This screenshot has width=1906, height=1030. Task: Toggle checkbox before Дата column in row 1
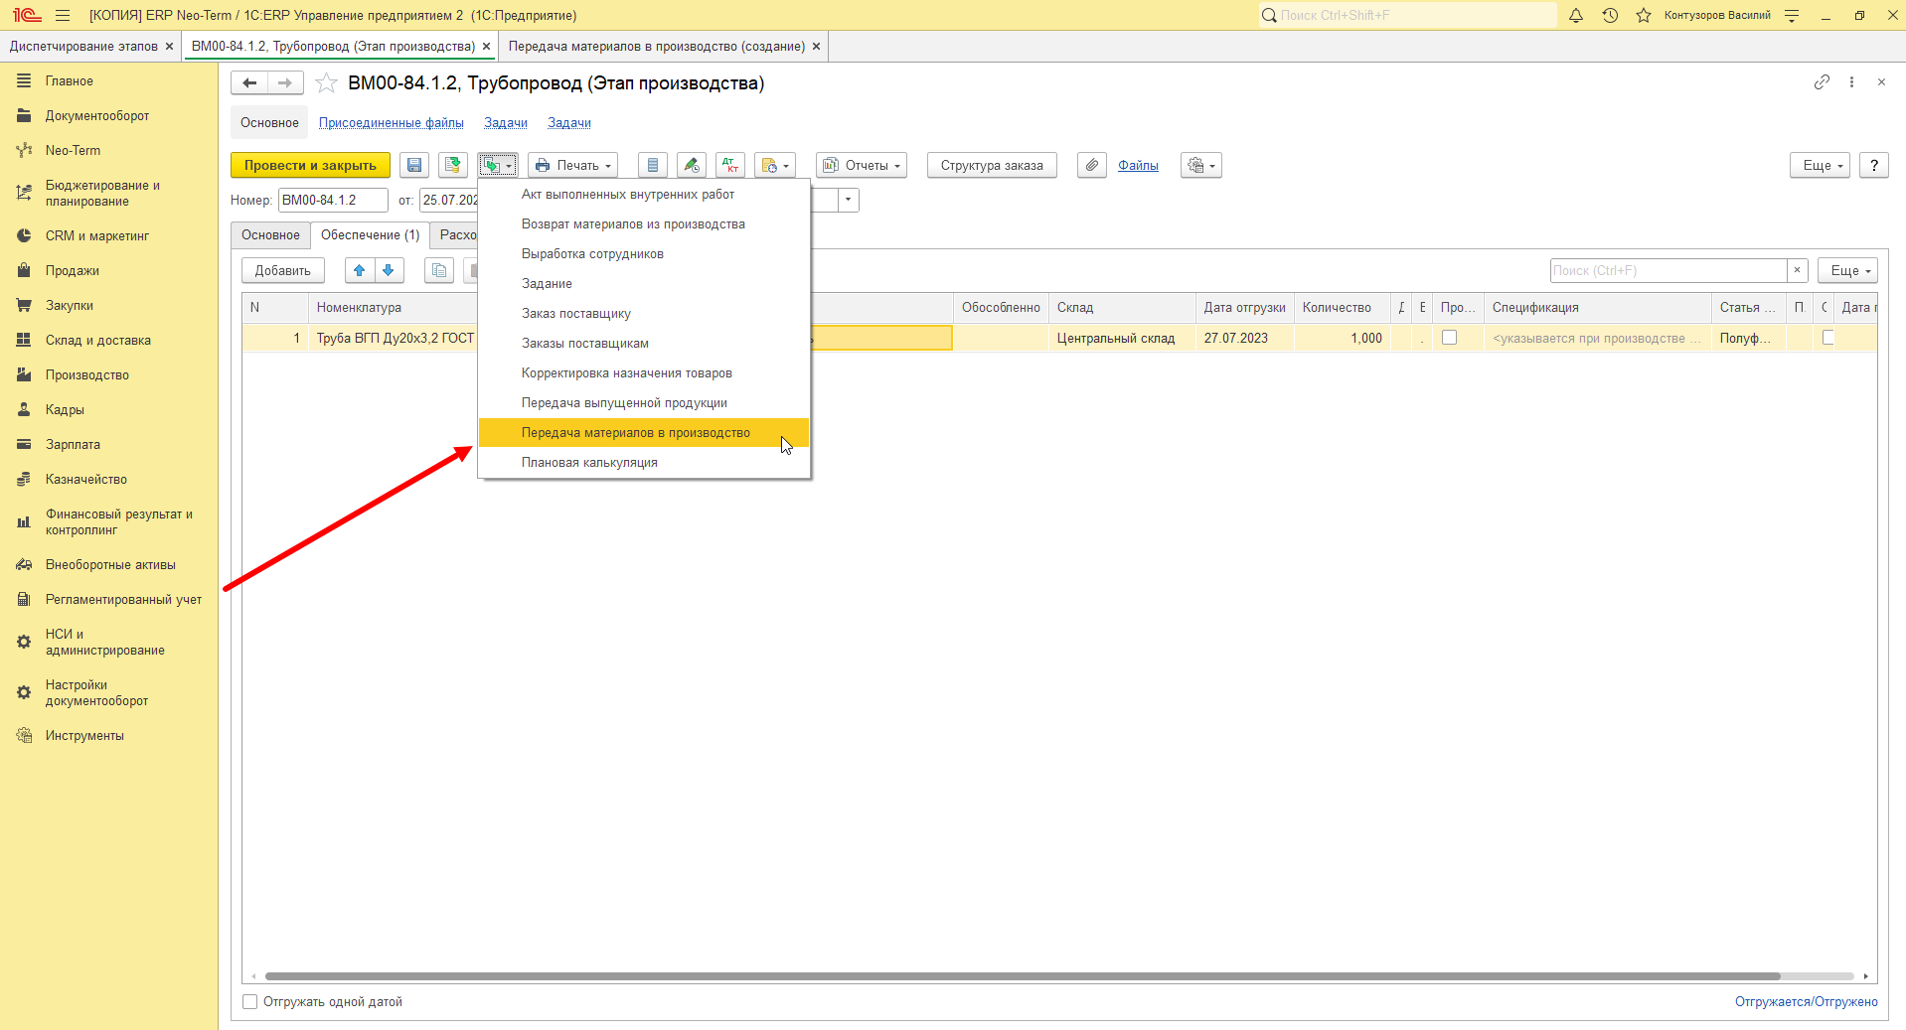tap(1827, 338)
